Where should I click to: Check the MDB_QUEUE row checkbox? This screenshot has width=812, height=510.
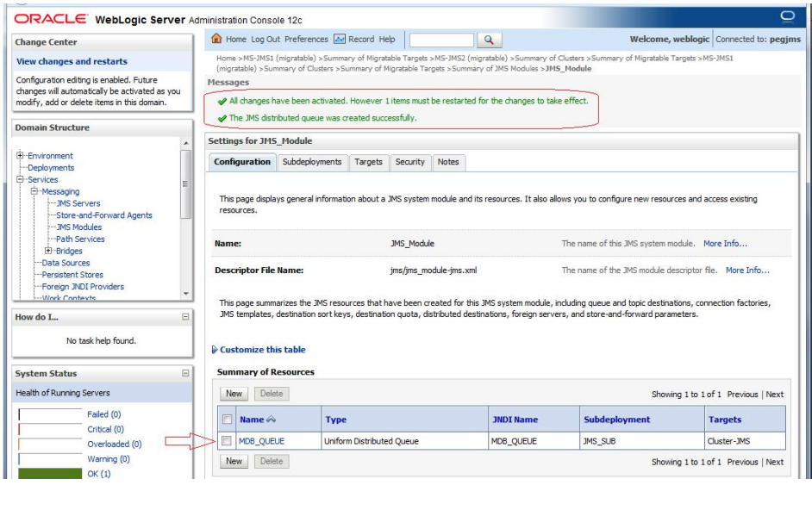(x=227, y=440)
